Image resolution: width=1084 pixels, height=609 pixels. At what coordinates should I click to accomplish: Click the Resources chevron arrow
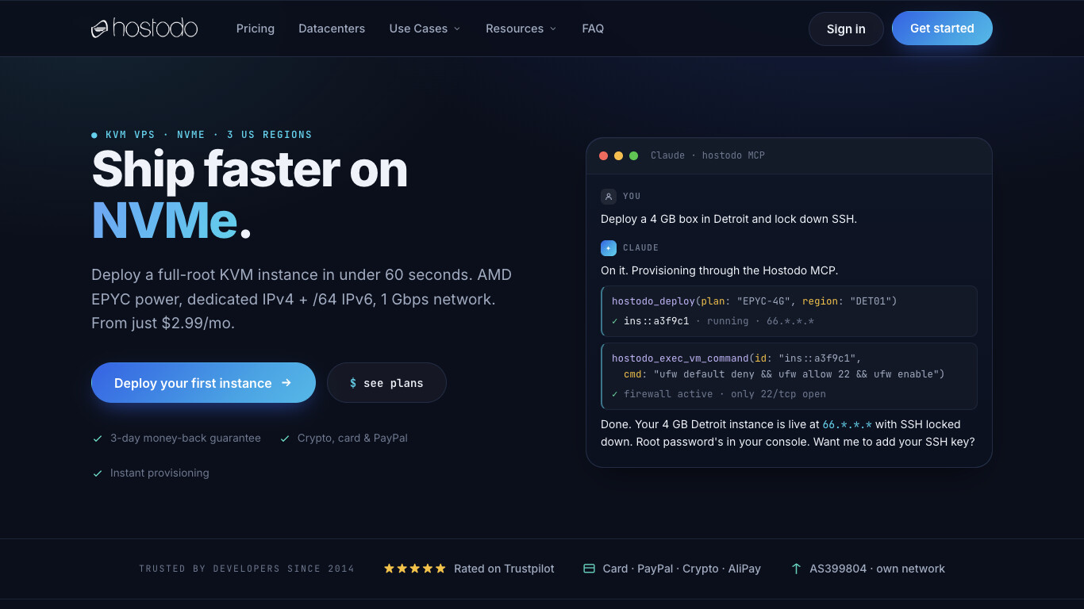click(553, 29)
